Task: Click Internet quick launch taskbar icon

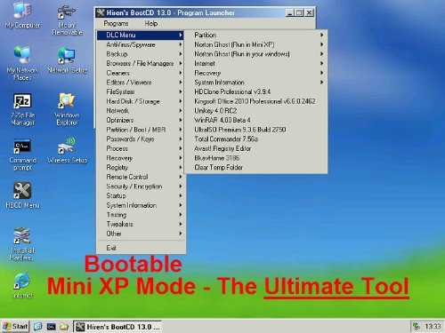Action: point(38,327)
